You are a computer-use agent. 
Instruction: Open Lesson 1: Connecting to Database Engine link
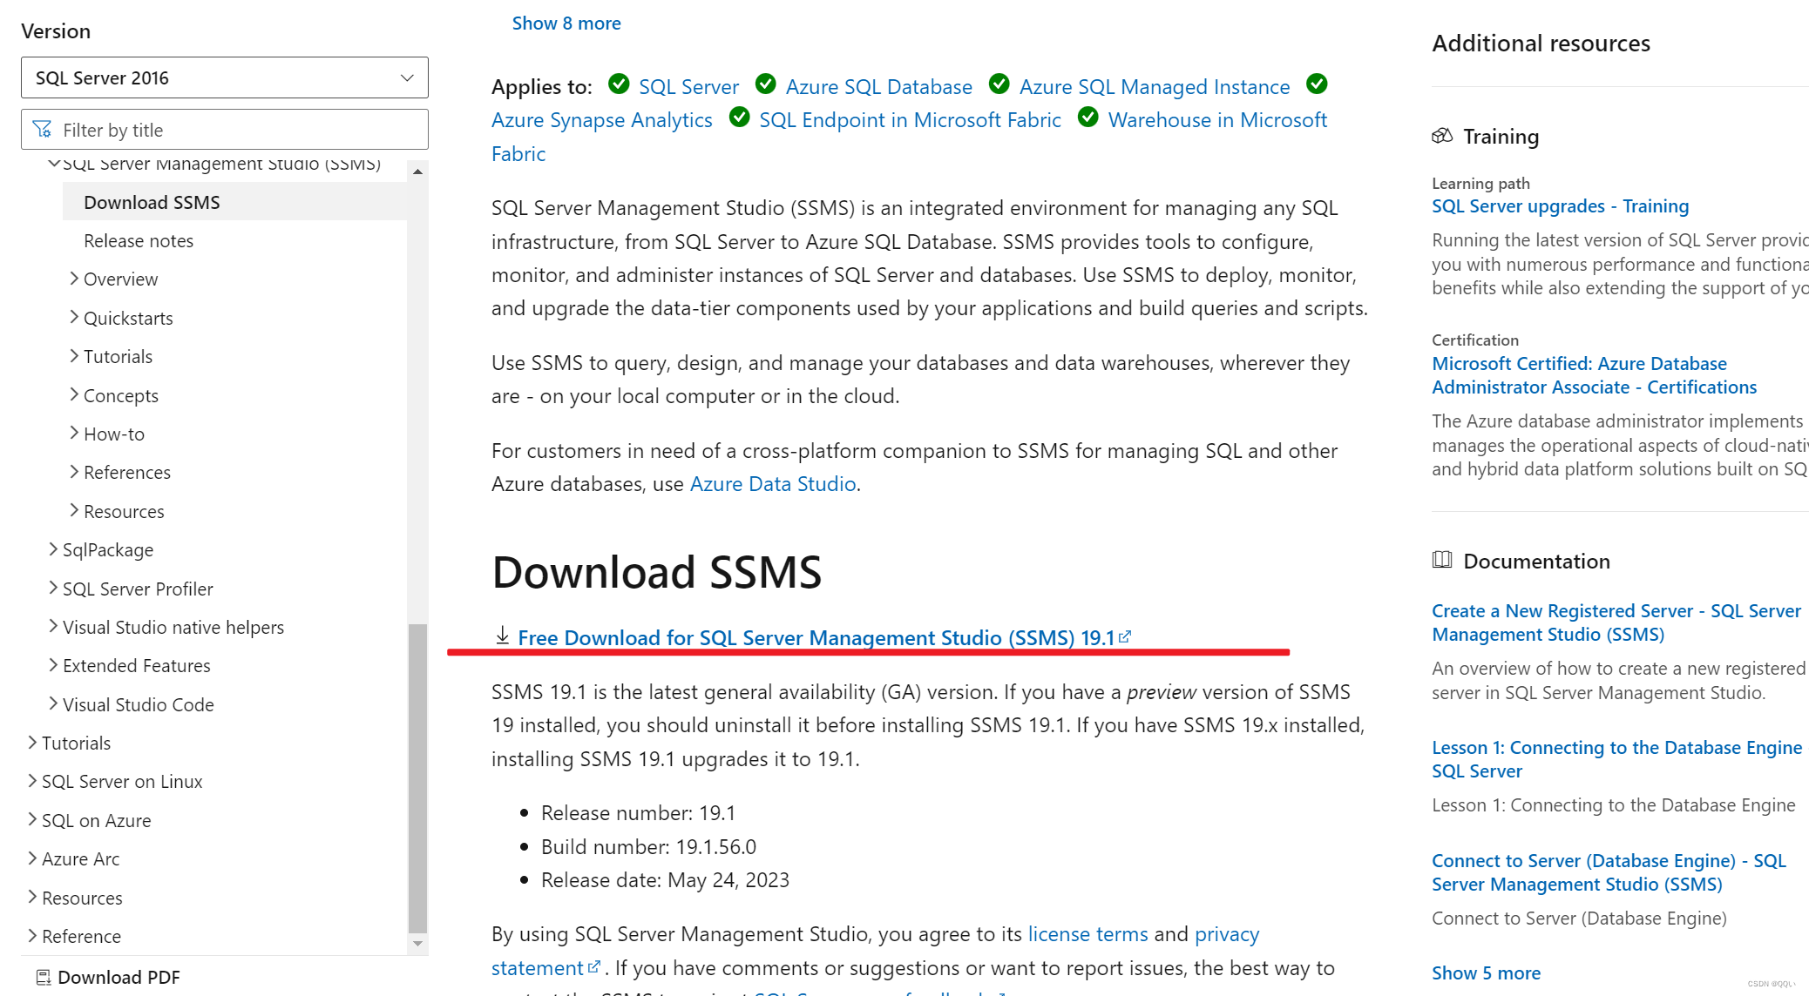(1616, 759)
